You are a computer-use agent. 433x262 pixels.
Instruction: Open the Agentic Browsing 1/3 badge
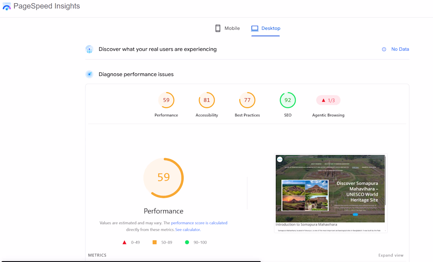[328, 100]
